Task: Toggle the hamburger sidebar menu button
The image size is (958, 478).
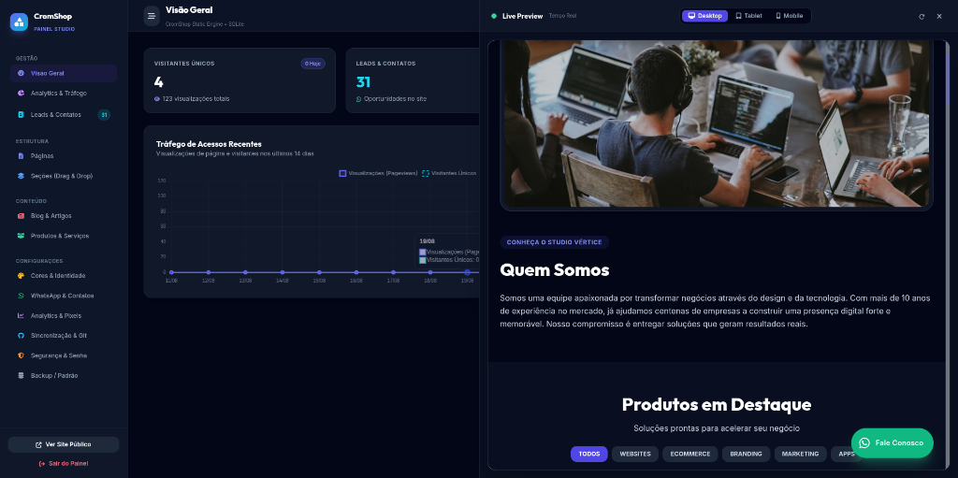Action: pyautogui.click(x=152, y=16)
